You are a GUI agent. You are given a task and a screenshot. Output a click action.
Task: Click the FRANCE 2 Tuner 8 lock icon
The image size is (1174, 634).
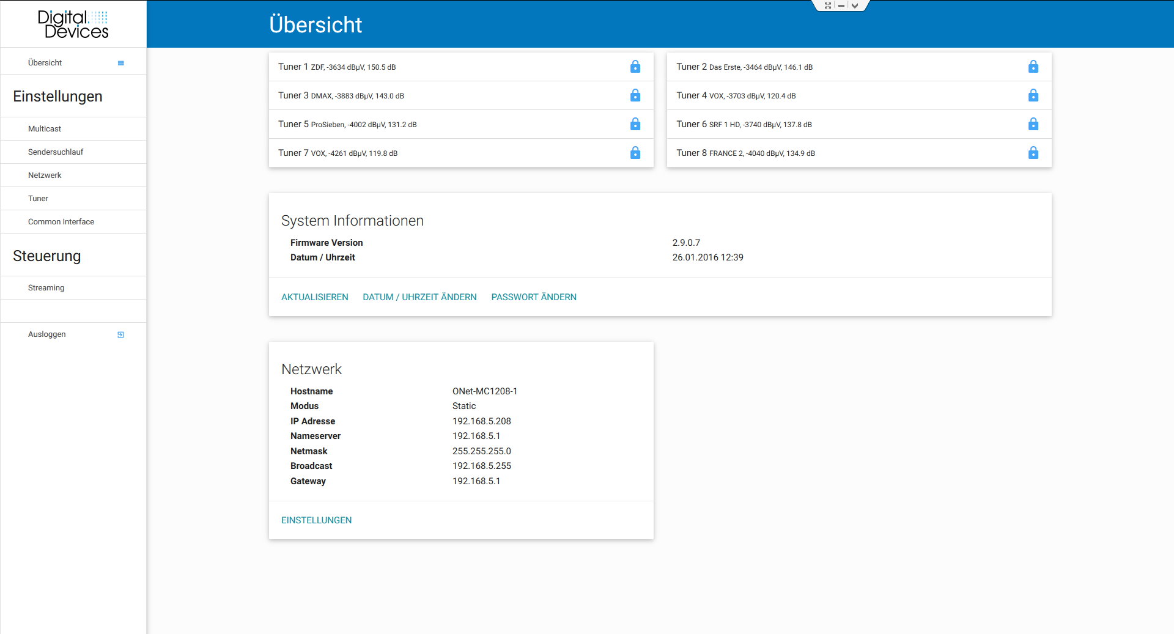click(1033, 153)
